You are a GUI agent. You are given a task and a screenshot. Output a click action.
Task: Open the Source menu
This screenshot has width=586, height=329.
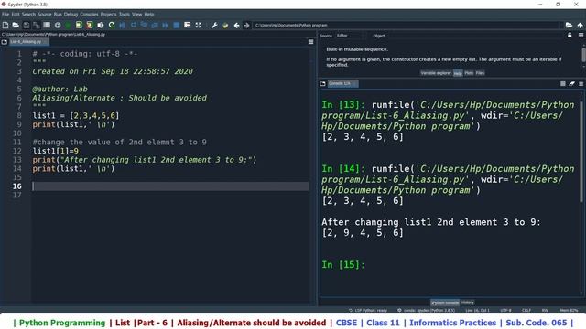45,15
